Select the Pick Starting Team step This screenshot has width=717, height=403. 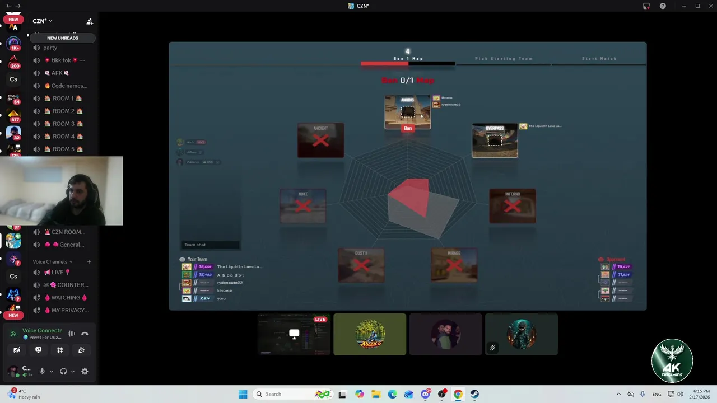point(504,58)
